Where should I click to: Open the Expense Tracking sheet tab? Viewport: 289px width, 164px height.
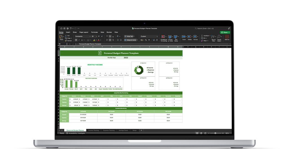point(109,130)
